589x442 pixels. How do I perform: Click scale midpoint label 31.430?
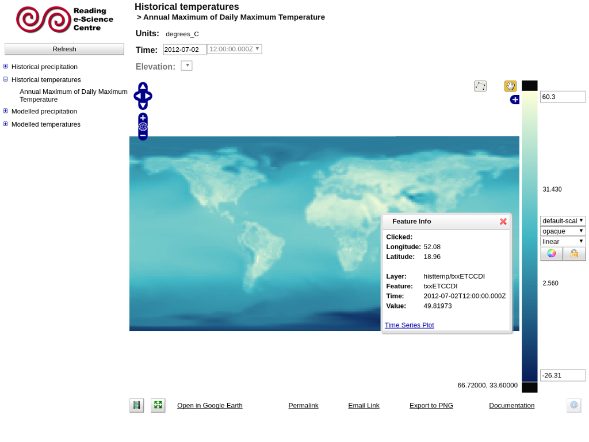[552, 189]
